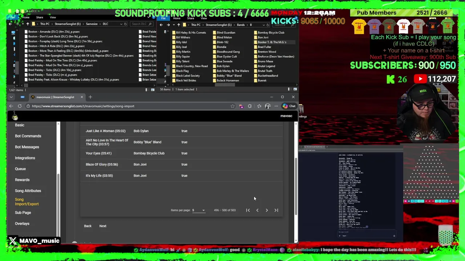Viewport: 465px width, 261px height.
Task: Open Song Import/Export in the sidebar
Action: point(27,202)
